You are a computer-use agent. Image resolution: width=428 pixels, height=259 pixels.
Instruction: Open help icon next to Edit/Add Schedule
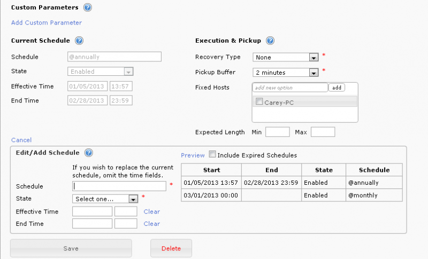[89, 153]
